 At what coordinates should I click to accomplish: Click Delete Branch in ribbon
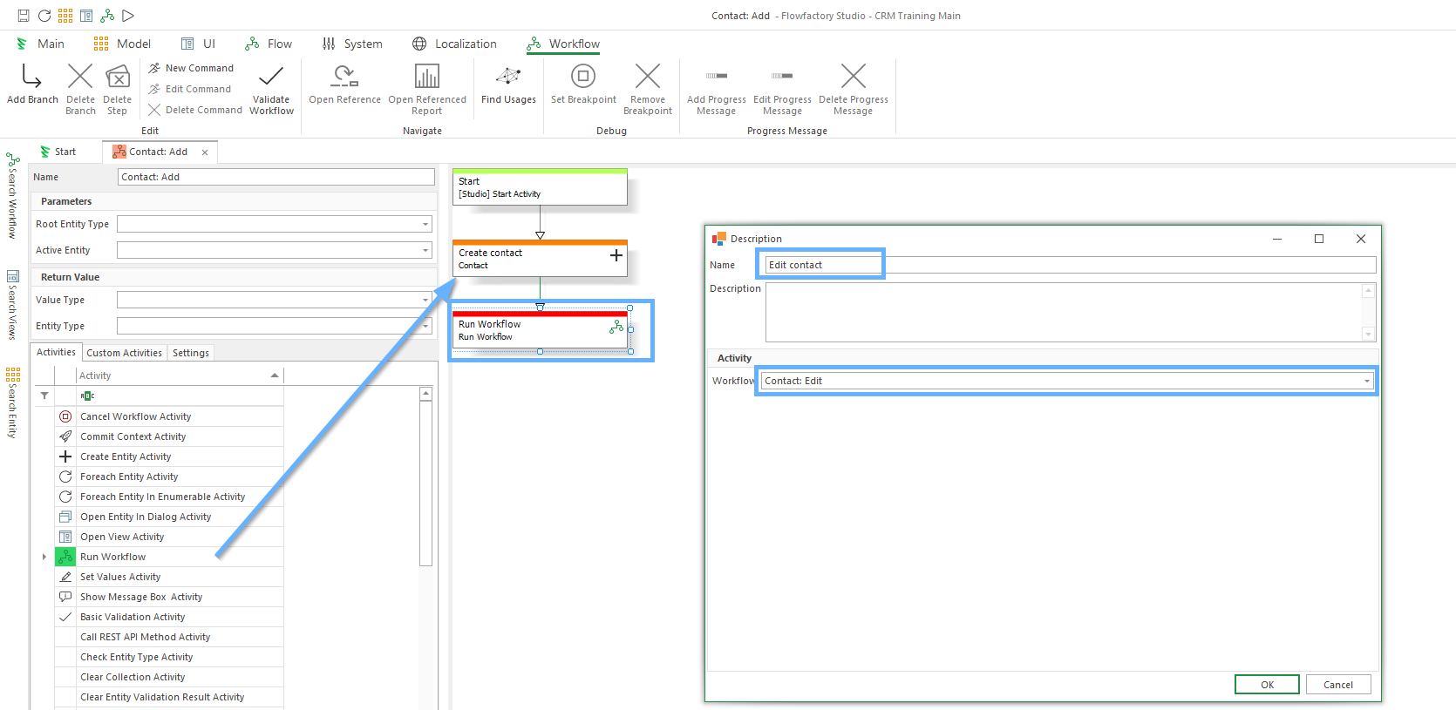80,89
